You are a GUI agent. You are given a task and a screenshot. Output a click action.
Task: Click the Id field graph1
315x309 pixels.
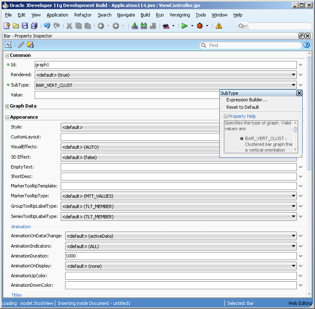point(165,65)
